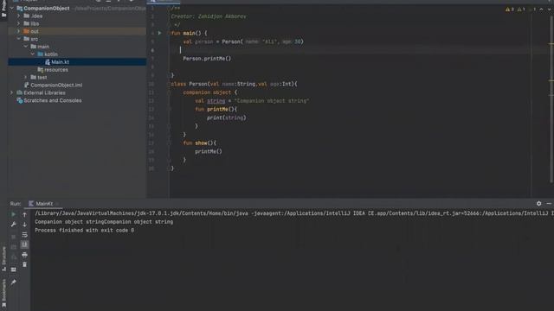This screenshot has width=554, height=311.
Task: Click 'Creator: Zohidjon Akbarov' comment
Action: (209, 16)
